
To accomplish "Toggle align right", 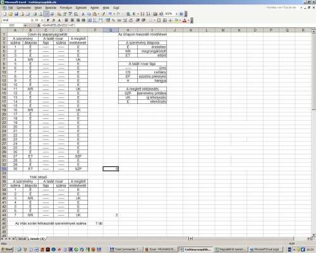I will 78,20.
